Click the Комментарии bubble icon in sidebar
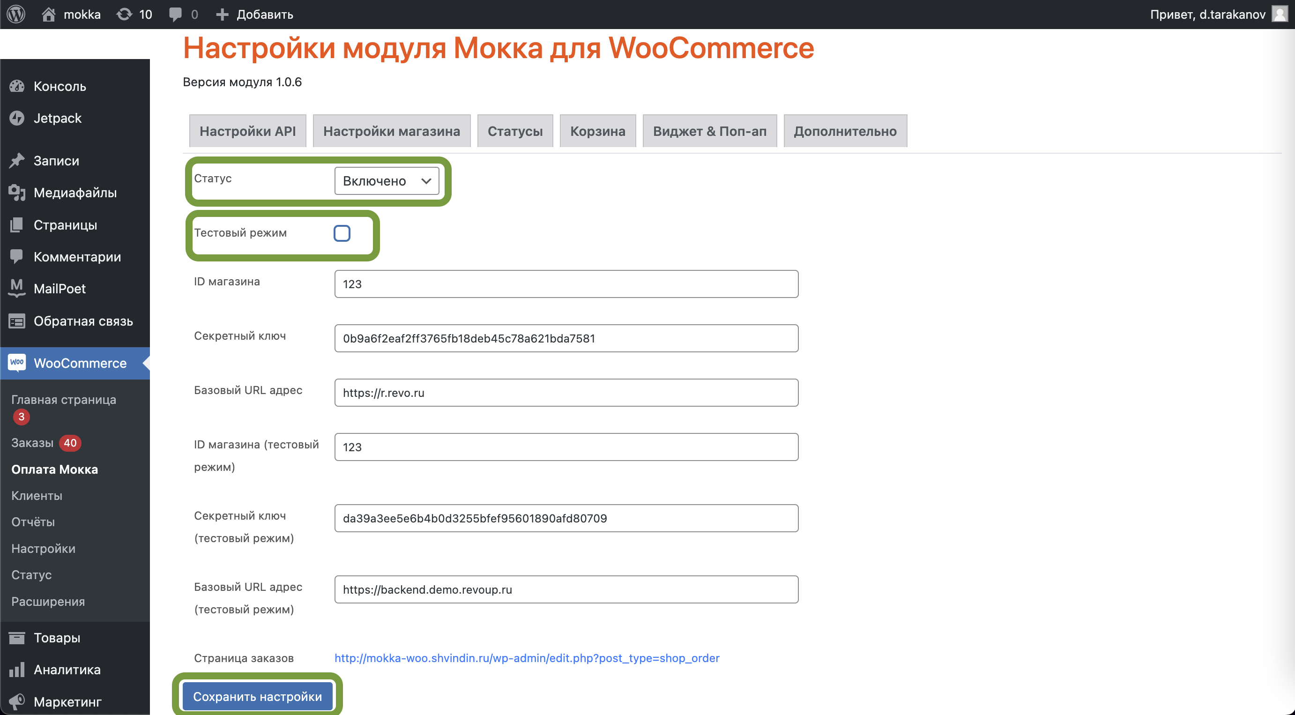 [x=16, y=256]
